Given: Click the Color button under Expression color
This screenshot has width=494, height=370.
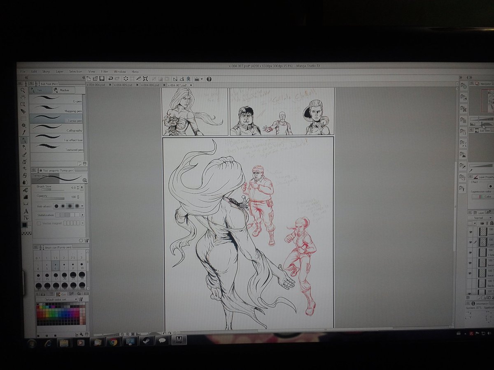Looking at the screenshot, I should pyautogui.click(x=482, y=197).
